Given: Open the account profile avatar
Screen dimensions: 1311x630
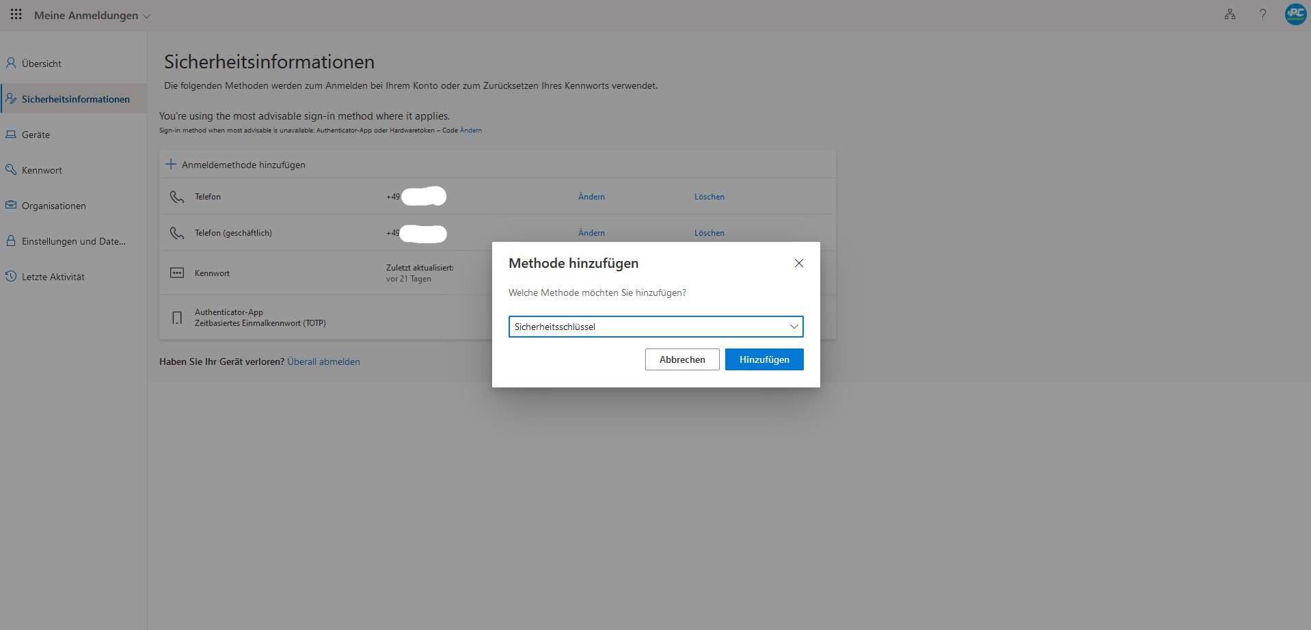Looking at the screenshot, I should coord(1295,14).
